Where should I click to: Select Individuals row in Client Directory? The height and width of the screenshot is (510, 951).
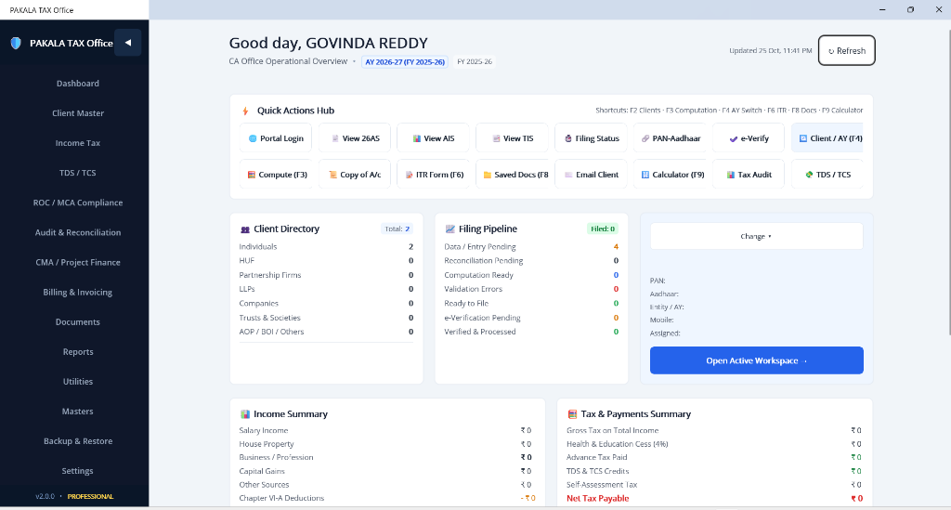(326, 247)
